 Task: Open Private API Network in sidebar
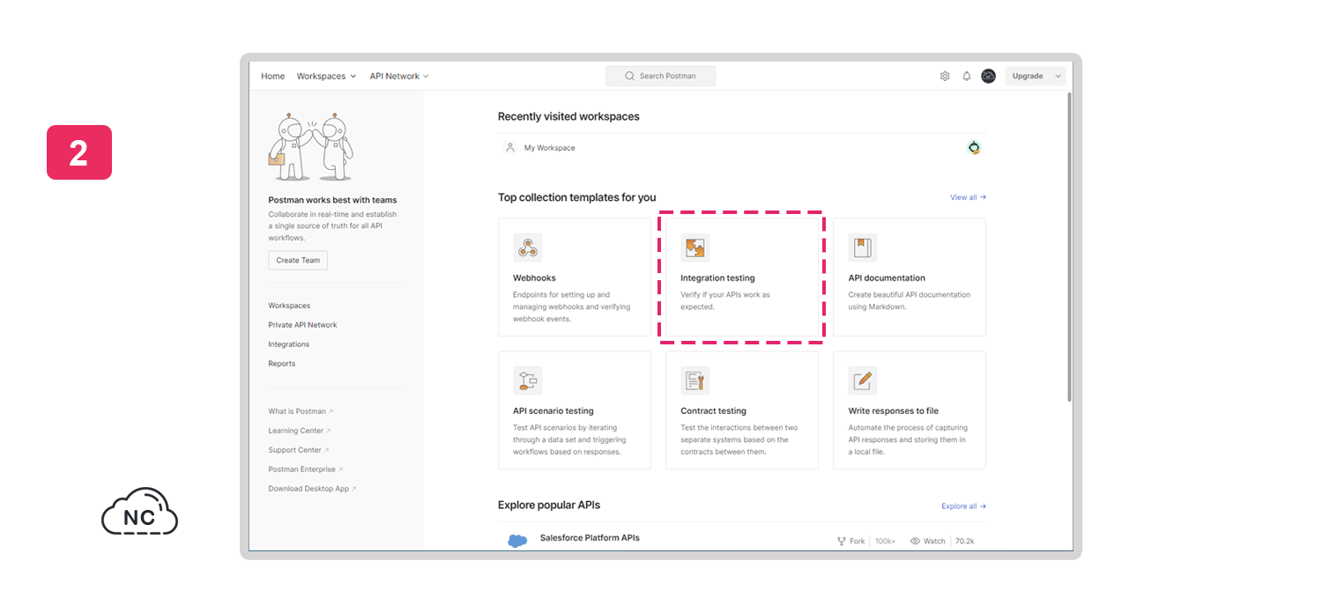point(302,325)
